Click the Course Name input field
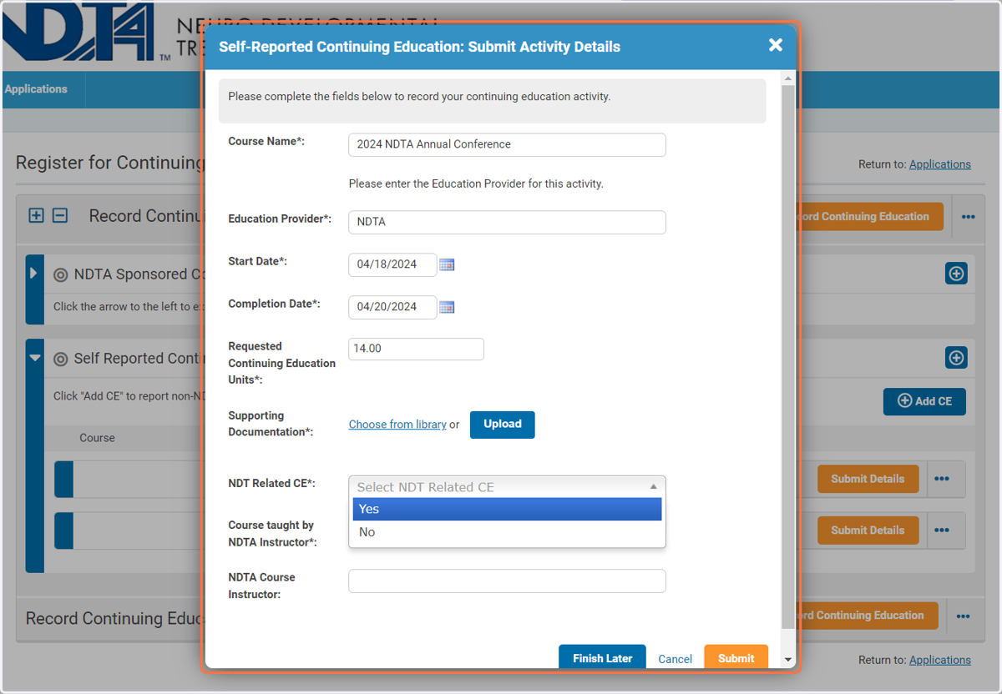The image size is (1002, 694). tap(507, 144)
